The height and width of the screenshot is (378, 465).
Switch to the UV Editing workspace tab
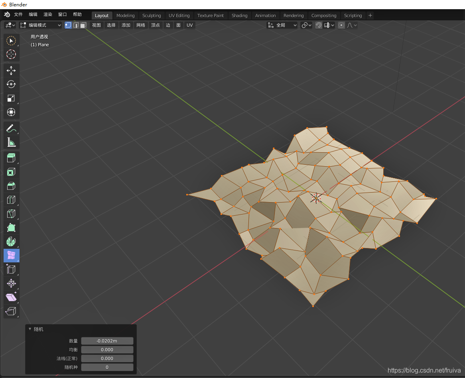coord(179,16)
